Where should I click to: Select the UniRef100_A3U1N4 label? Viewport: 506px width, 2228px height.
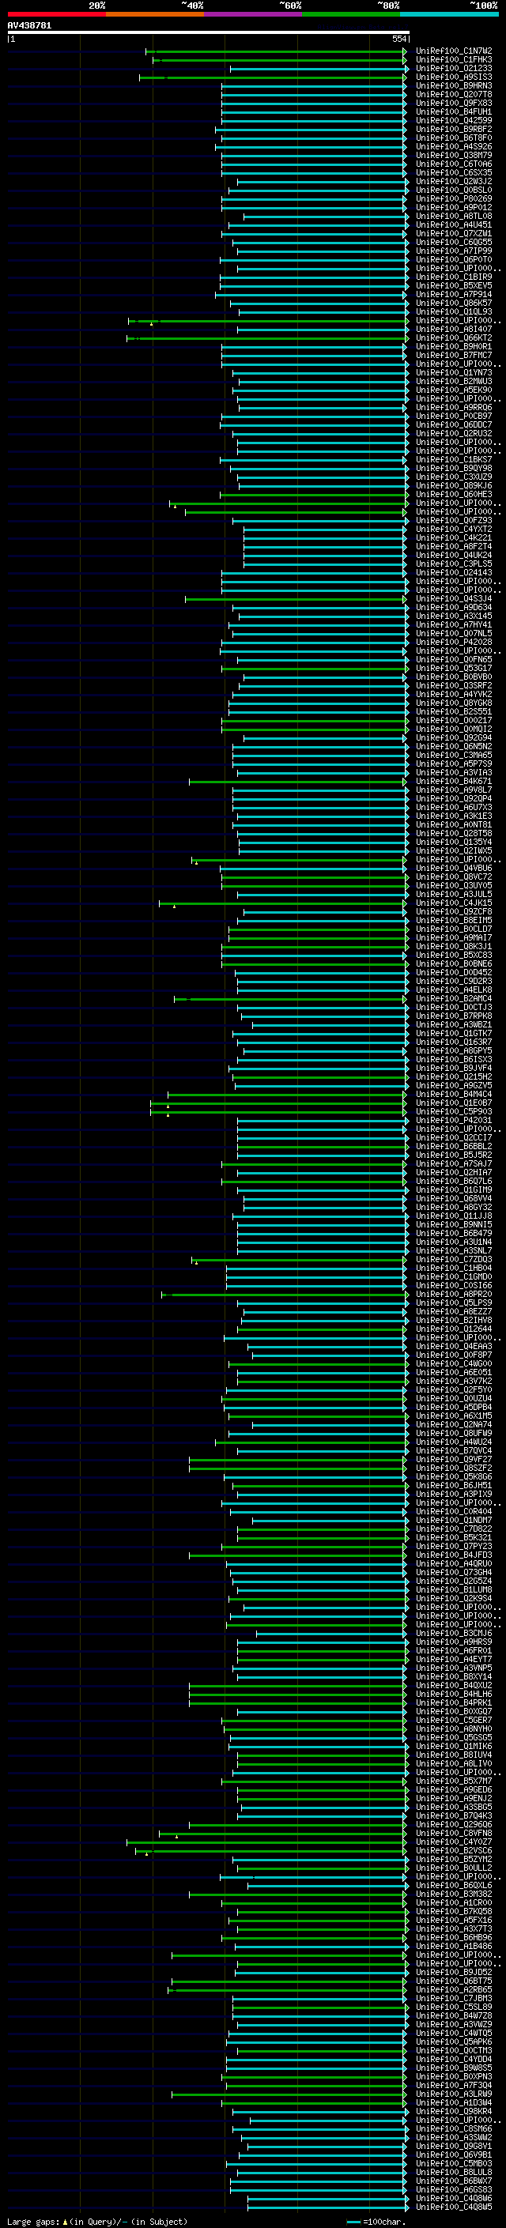pos(453,1242)
